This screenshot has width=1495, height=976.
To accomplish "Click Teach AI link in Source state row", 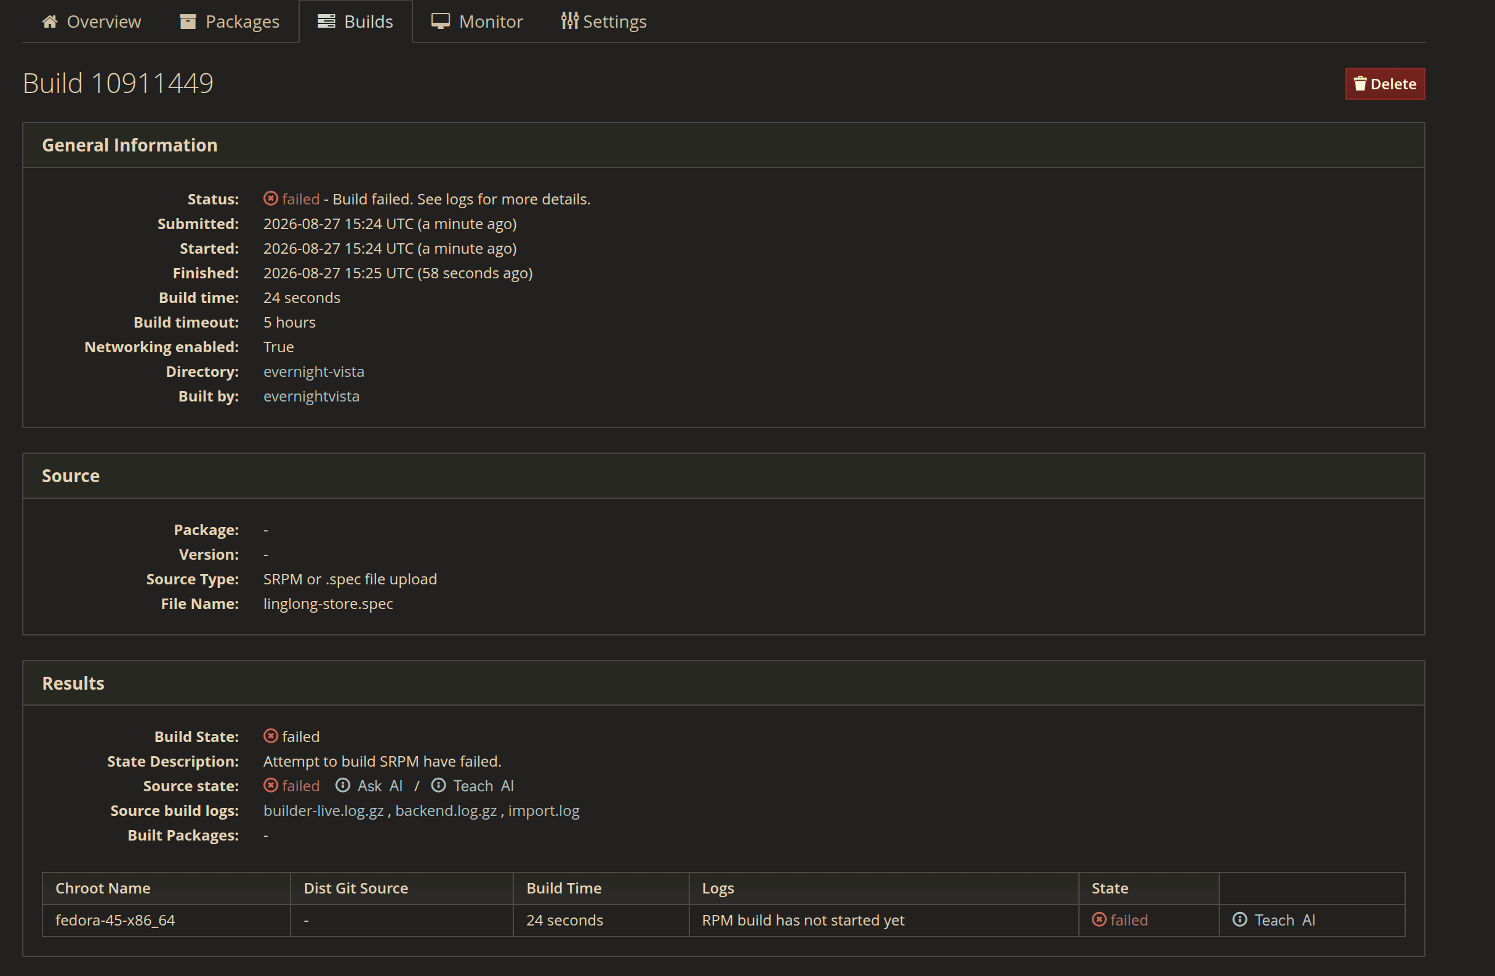I will coord(483,786).
